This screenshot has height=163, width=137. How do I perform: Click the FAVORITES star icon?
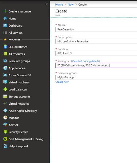[x=5, y=39]
